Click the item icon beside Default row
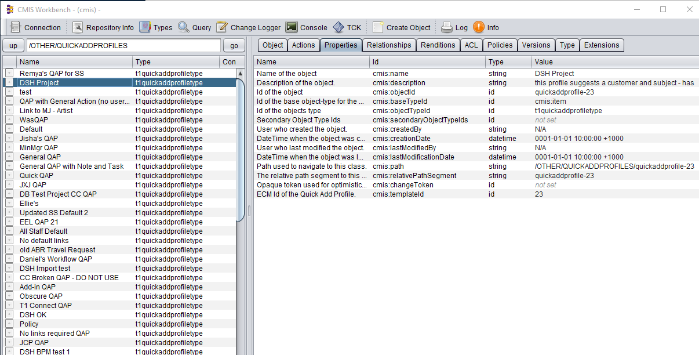699x355 pixels. coord(9,129)
